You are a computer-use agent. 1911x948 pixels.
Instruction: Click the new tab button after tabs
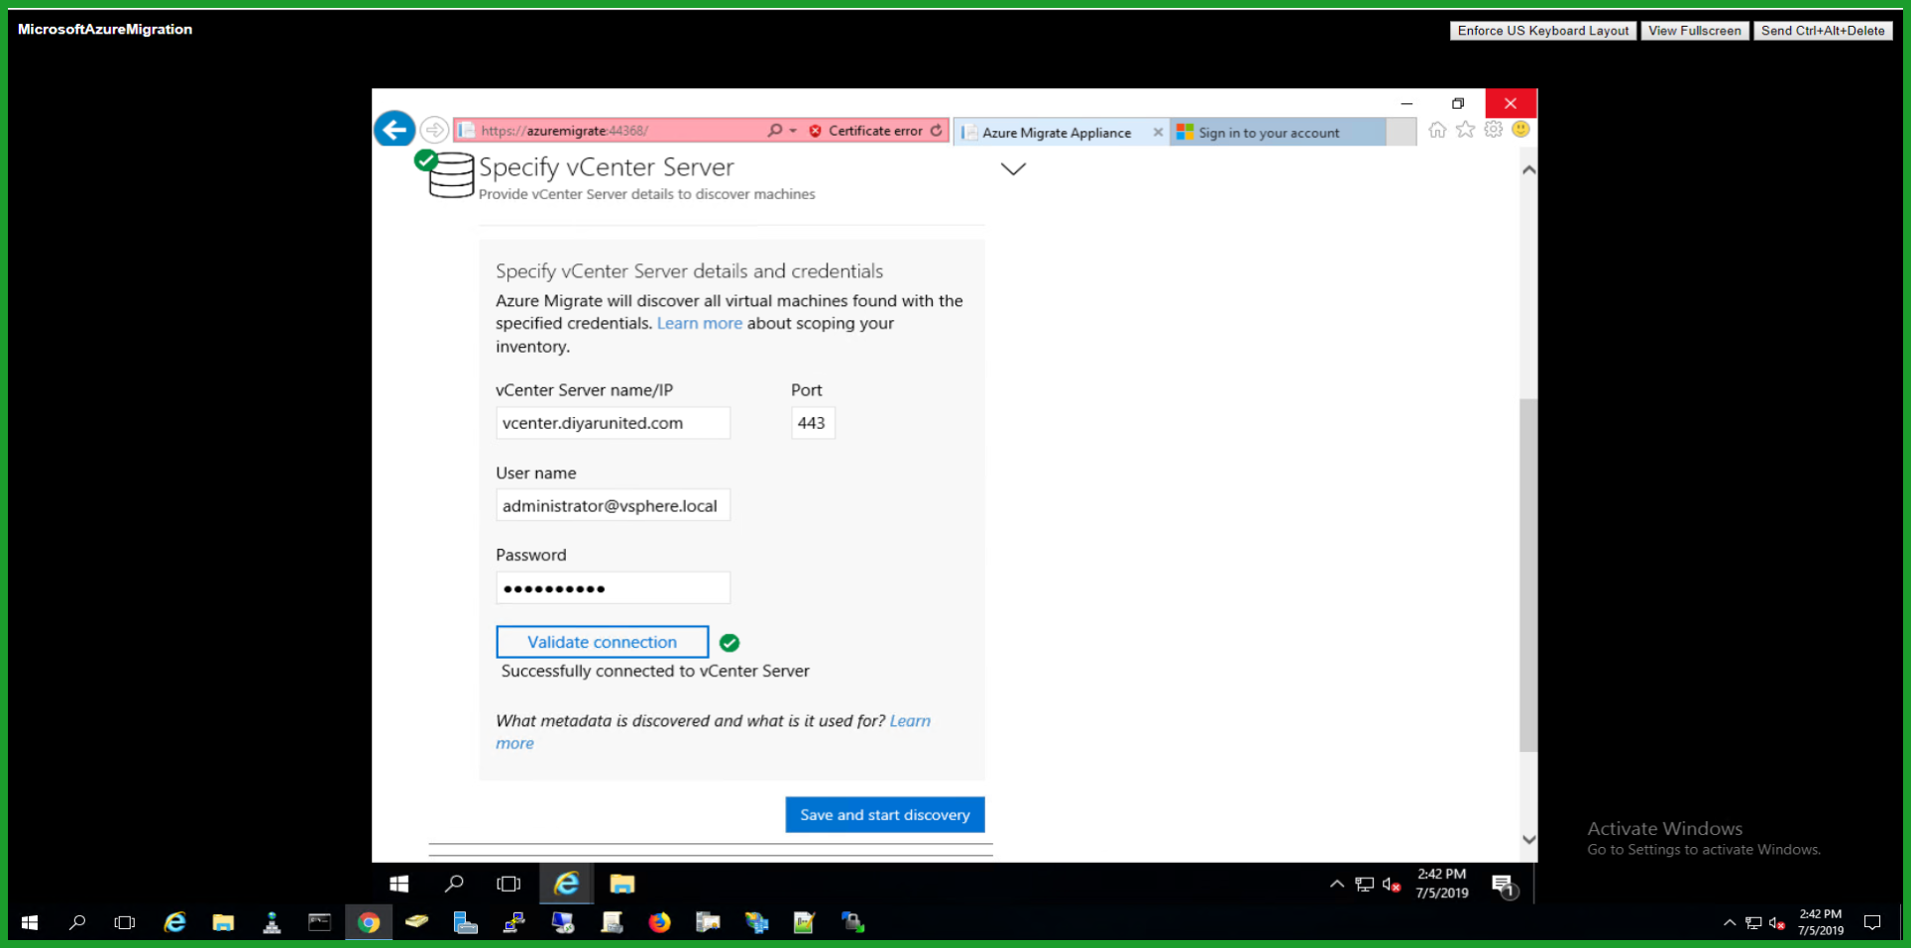[x=1402, y=132]
